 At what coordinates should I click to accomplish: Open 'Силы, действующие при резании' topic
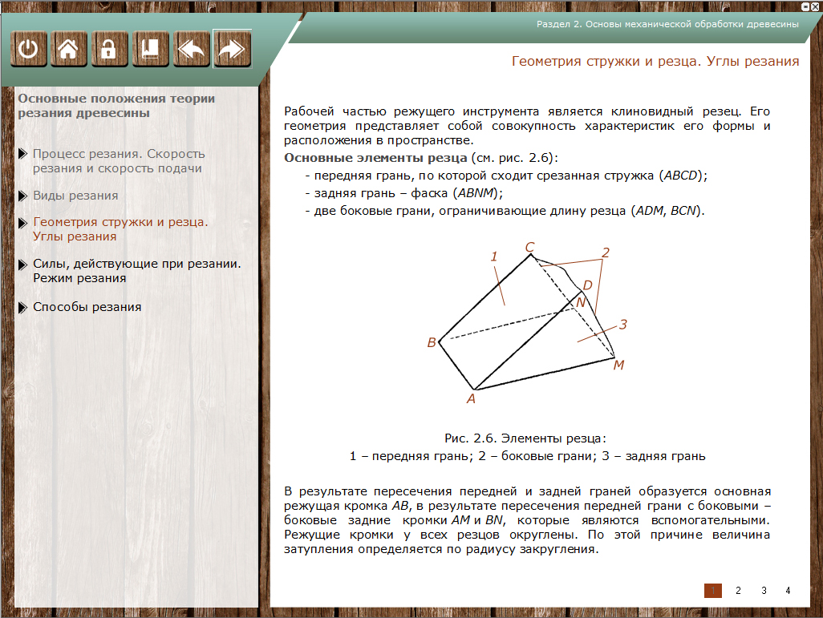(x=136, y=271)
